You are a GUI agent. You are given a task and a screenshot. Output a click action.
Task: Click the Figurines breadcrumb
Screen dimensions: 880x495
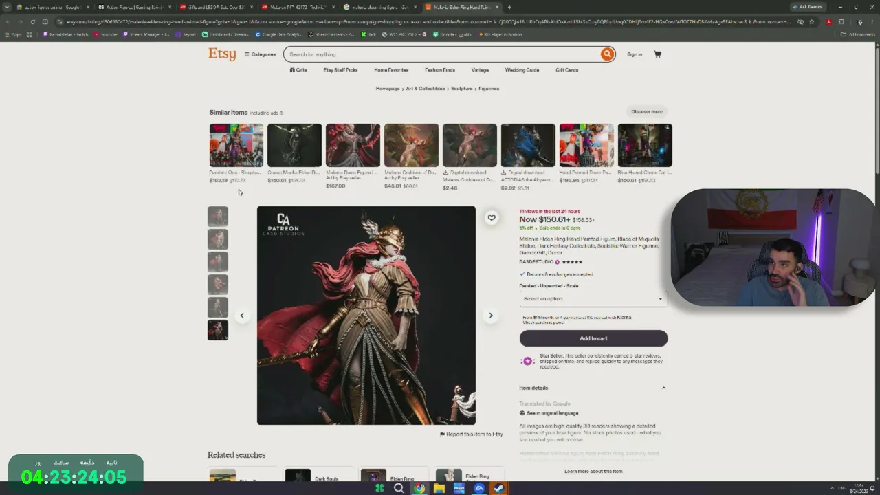tap(489, 89)
